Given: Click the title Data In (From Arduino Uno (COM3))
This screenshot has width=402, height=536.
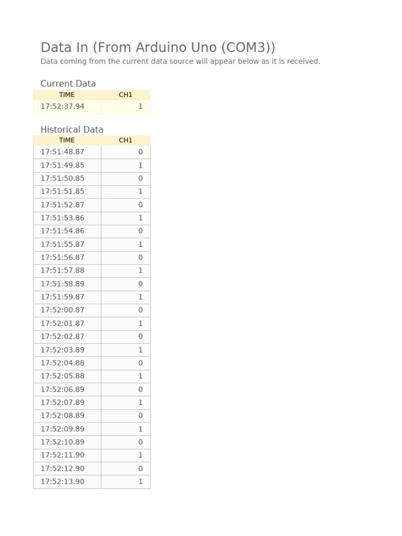Looking at the screenshot, I should (x=158, y=48).
